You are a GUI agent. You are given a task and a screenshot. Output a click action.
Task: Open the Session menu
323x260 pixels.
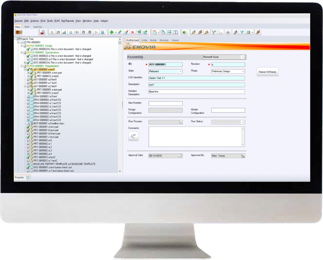point(19,21)
